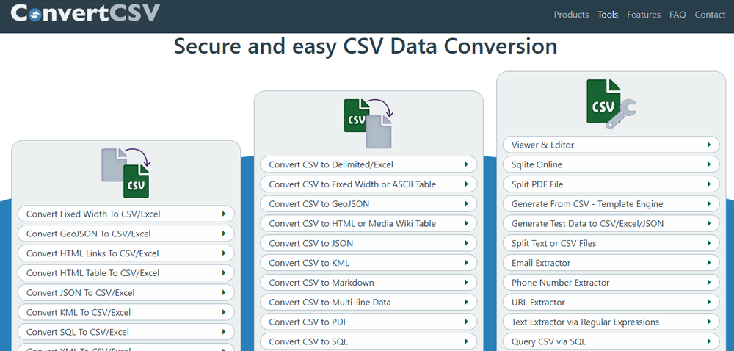Open Convert CSV to JSON

pos(368,243)
